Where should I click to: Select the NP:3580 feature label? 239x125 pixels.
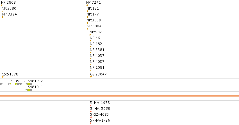pyautogui.click(x=9, y=8)
